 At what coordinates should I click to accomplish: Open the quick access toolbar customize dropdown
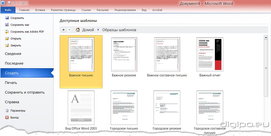28,3
